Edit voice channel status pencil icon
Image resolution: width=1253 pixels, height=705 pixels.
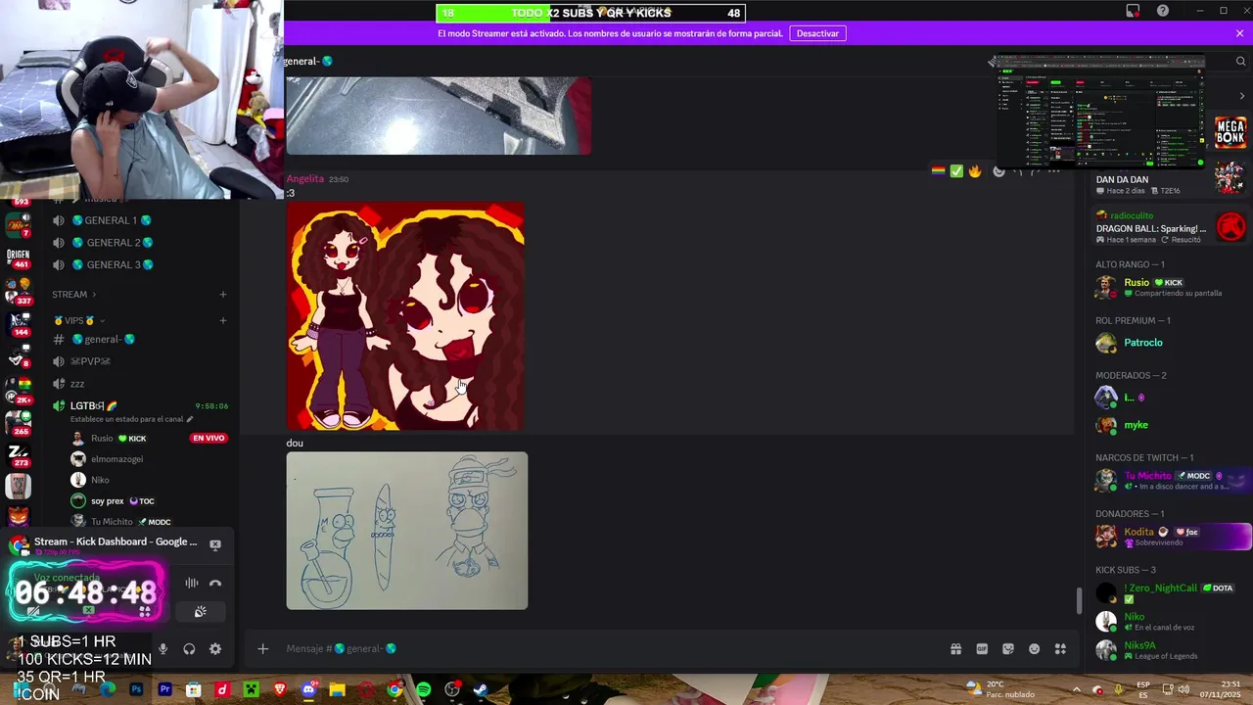190,419
